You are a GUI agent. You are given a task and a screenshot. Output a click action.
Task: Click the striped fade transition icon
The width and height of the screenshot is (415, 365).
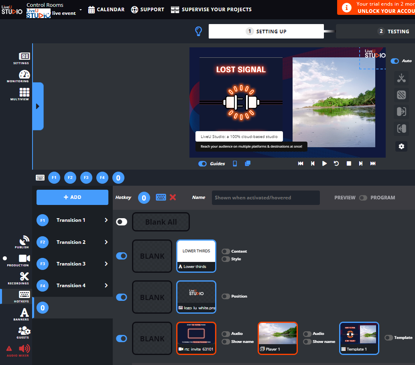pyautogui.click(x=401, y=95)
